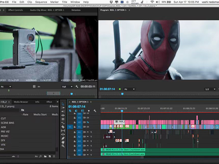Add a marker in timeline
This screenshot has height=164, width=219.
(x=89, y=111)
